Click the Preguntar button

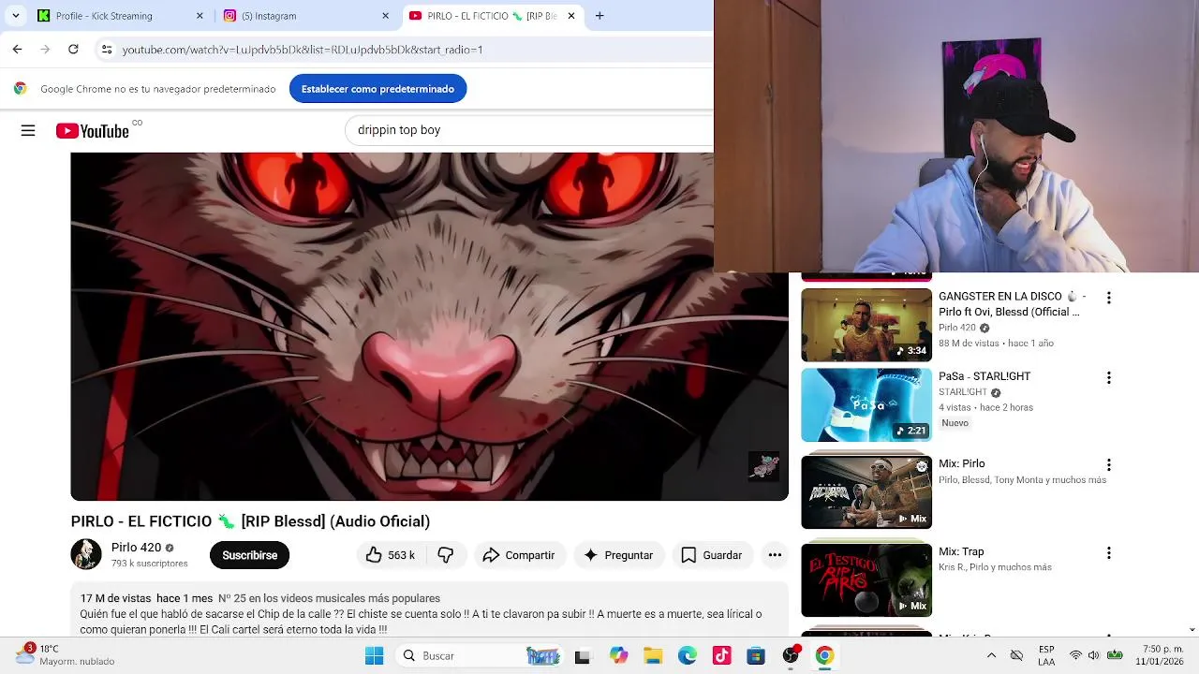click(619, 555)
